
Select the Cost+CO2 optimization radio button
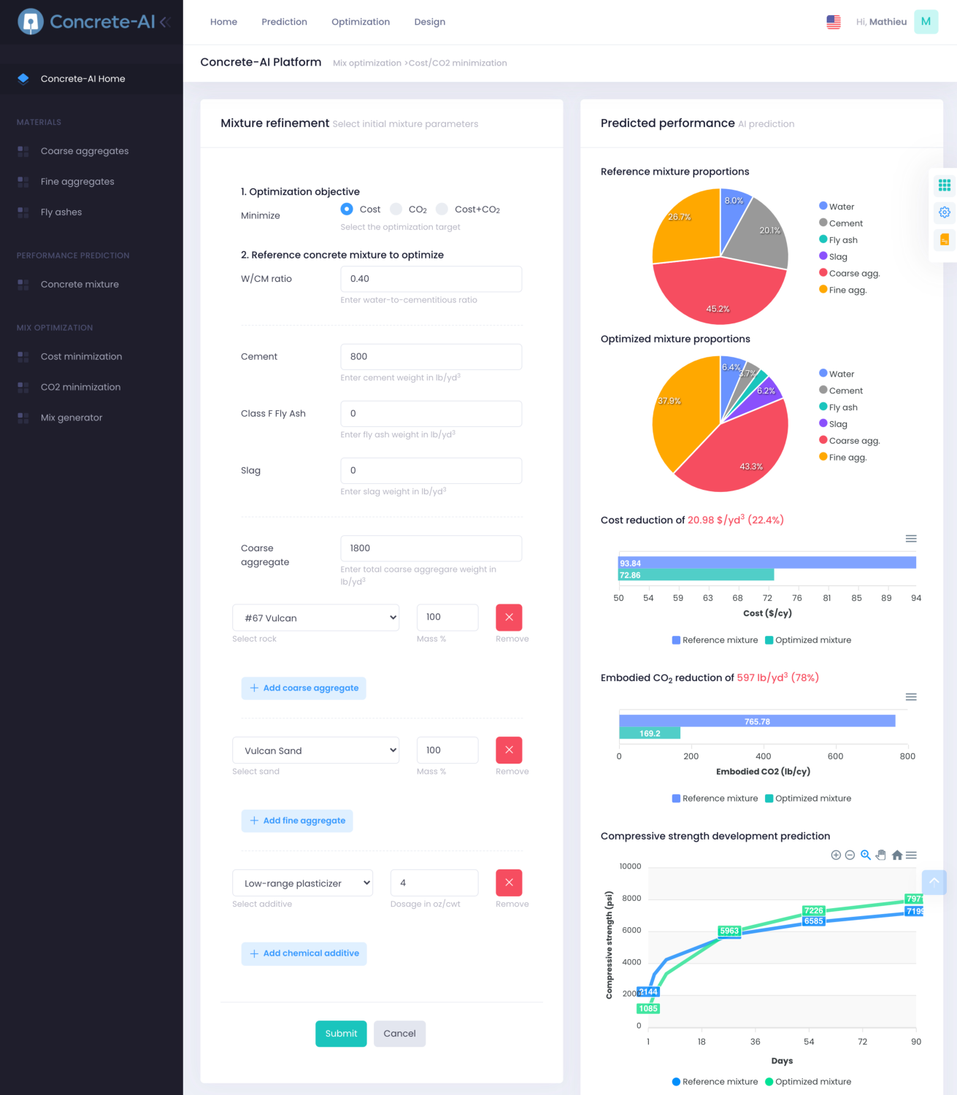(x=442, y=209)
